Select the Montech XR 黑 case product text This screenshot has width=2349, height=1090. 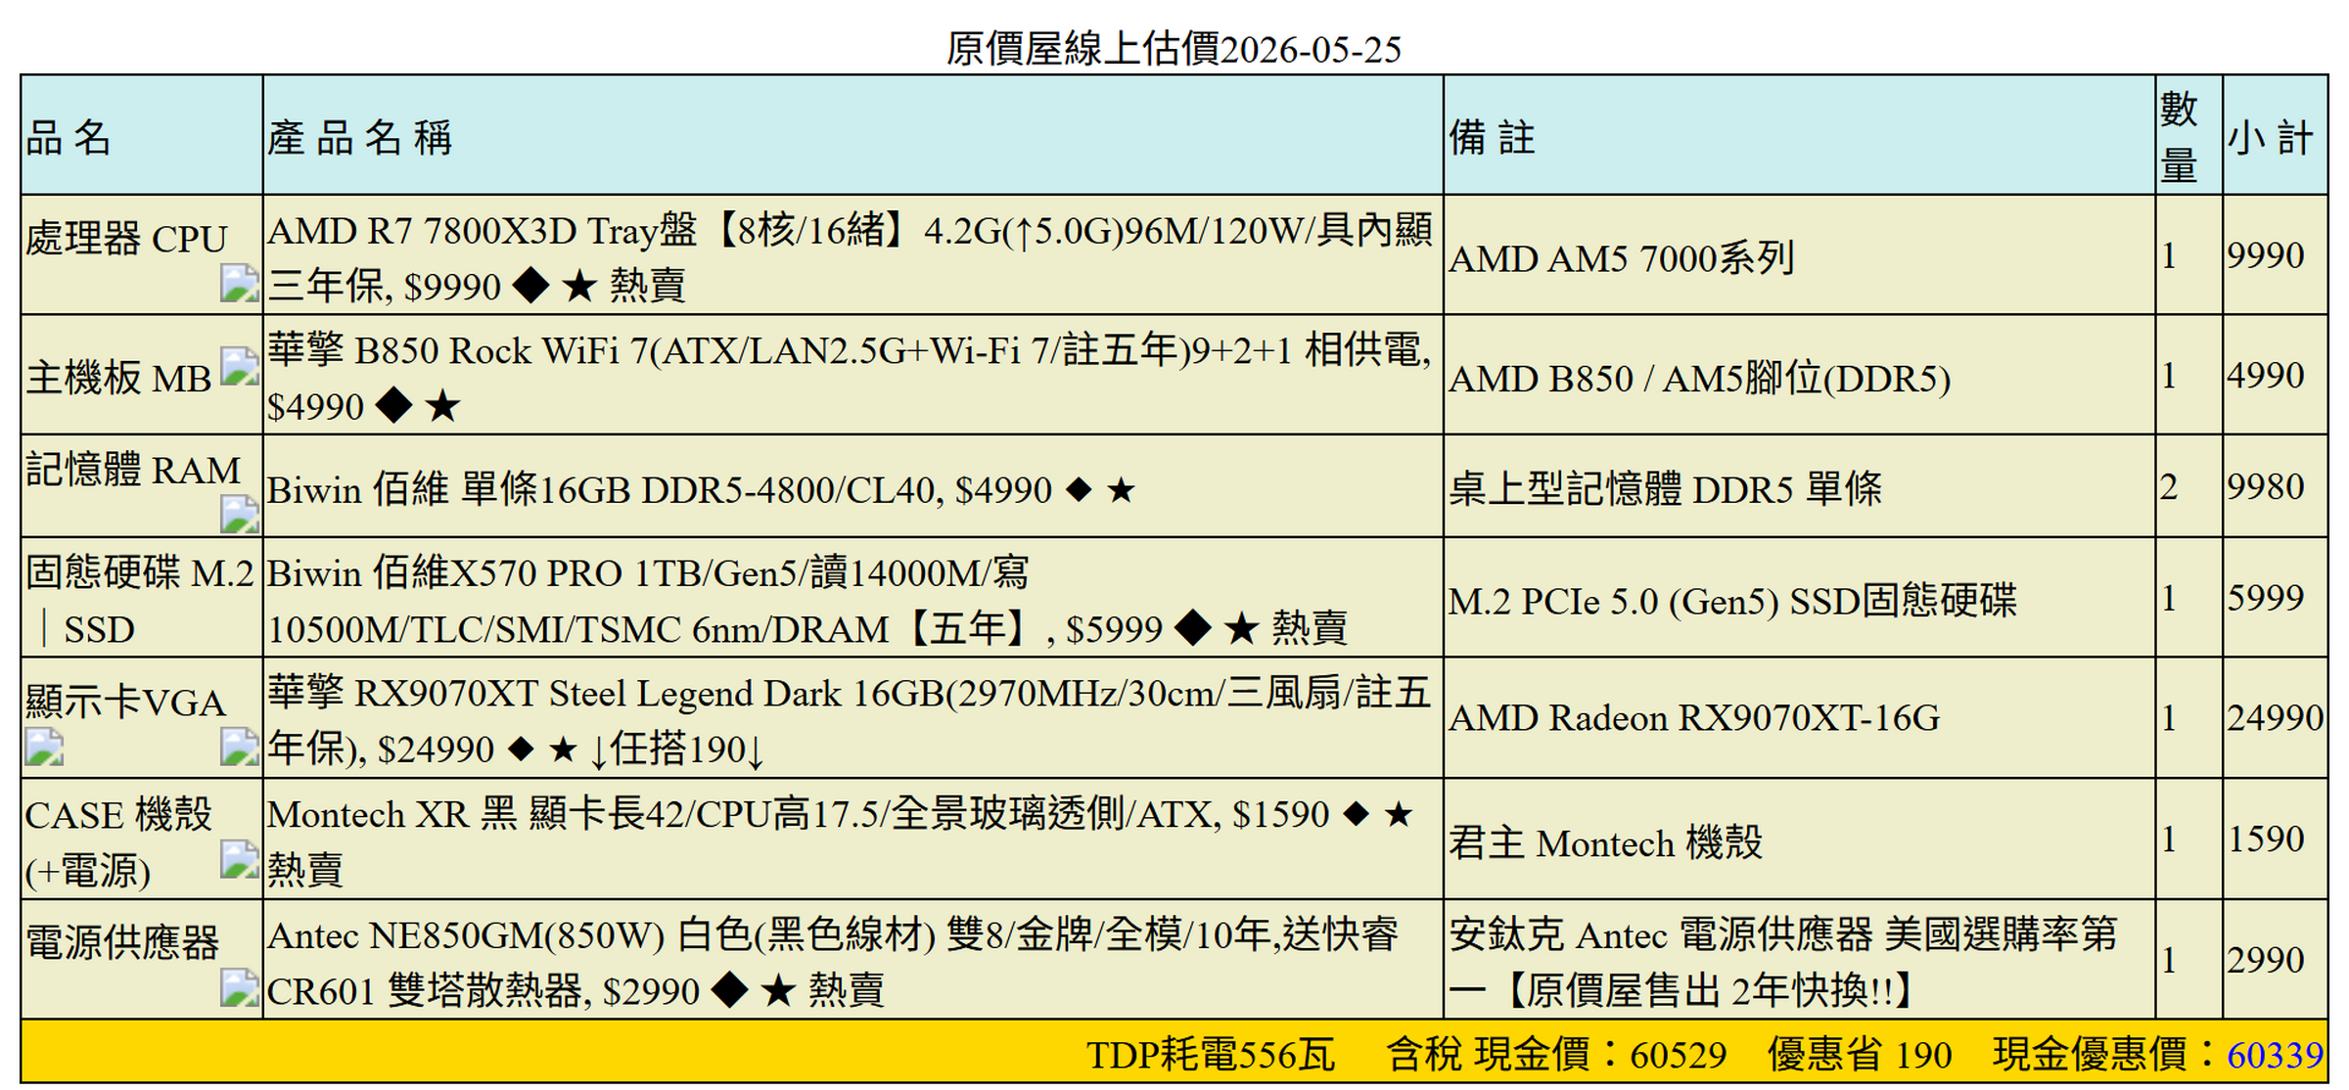tap(842, 841)
